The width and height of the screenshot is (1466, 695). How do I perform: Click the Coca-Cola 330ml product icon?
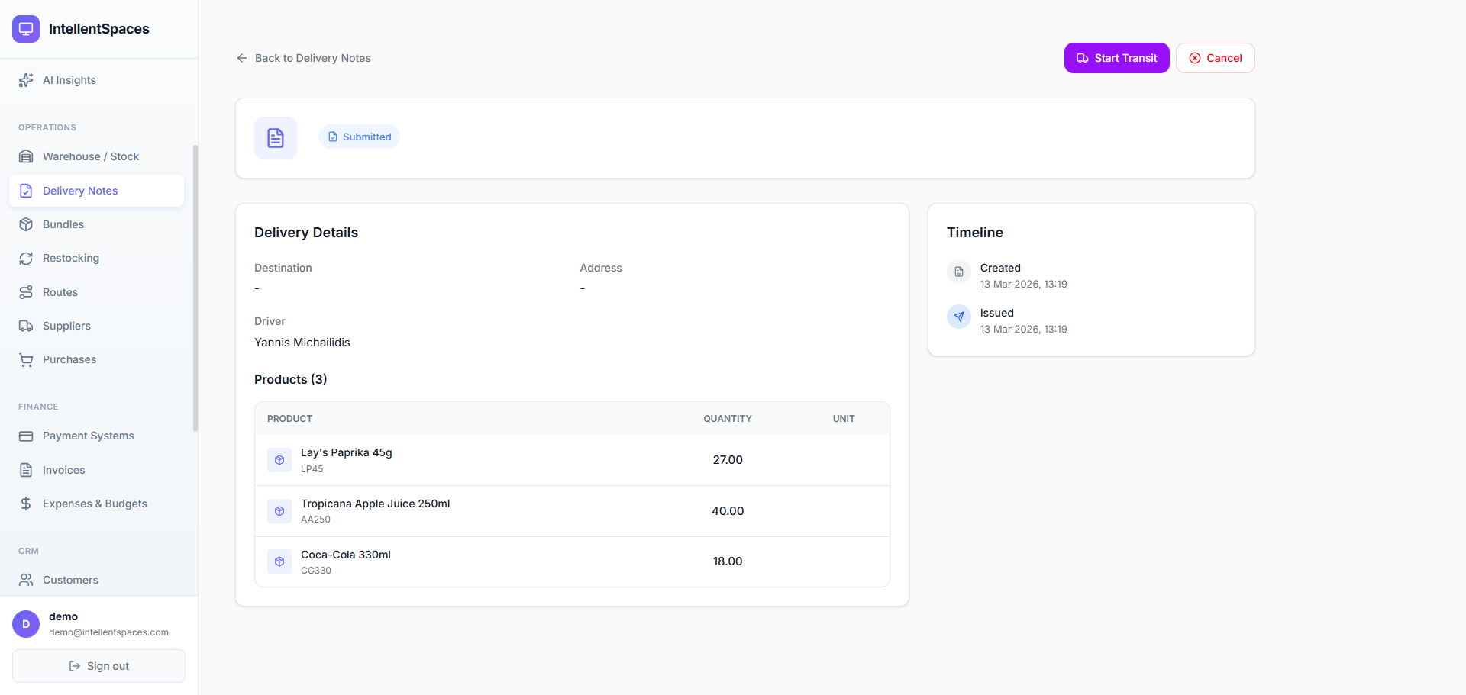click(x=279, y=561)
